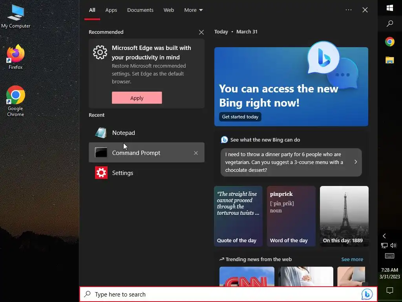Image resolution: width=402 pixels, height=302 pixels.
Task: Click See what the new Bing can do
Action: (265, 140)
